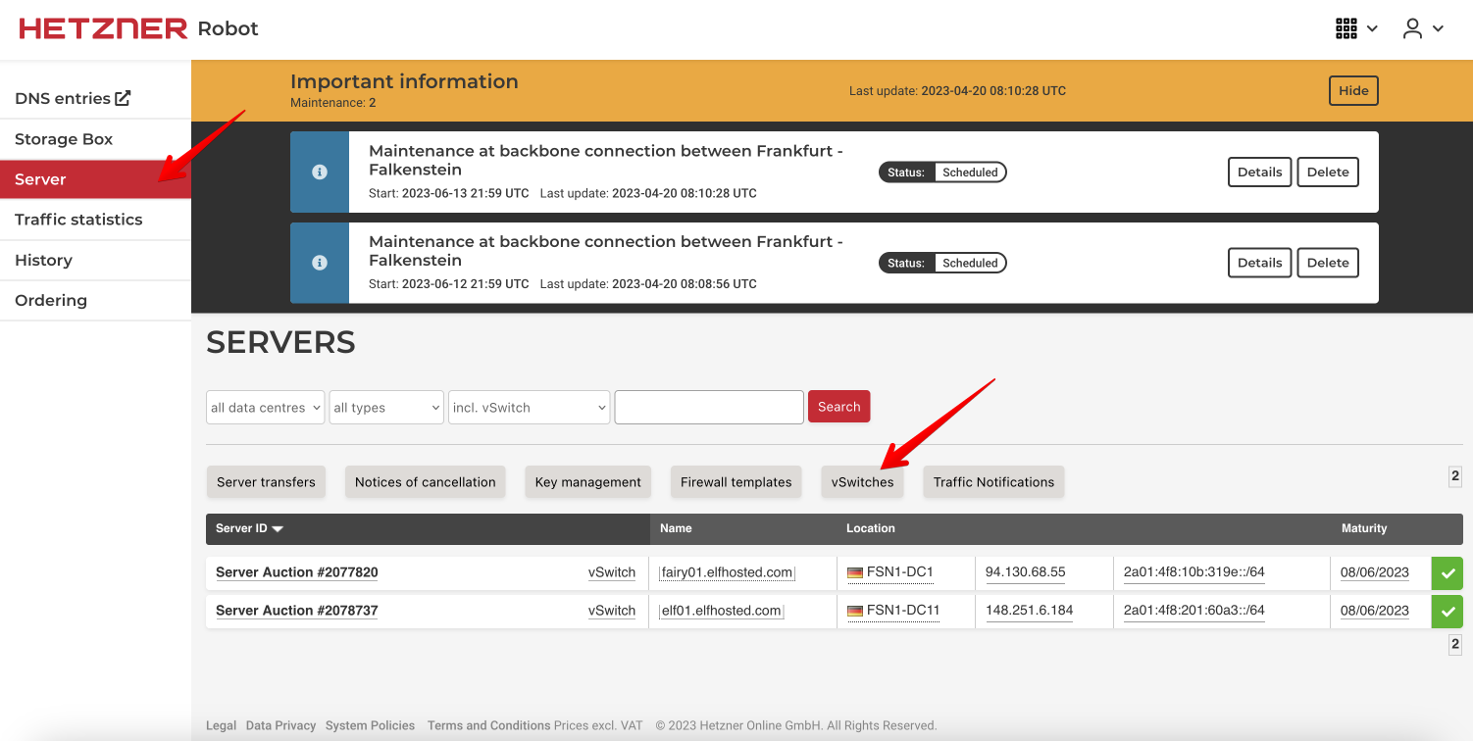Viewport: 1473px width, 741px height.
Task: Click the vSwitches button
Action: click(862, 482)
